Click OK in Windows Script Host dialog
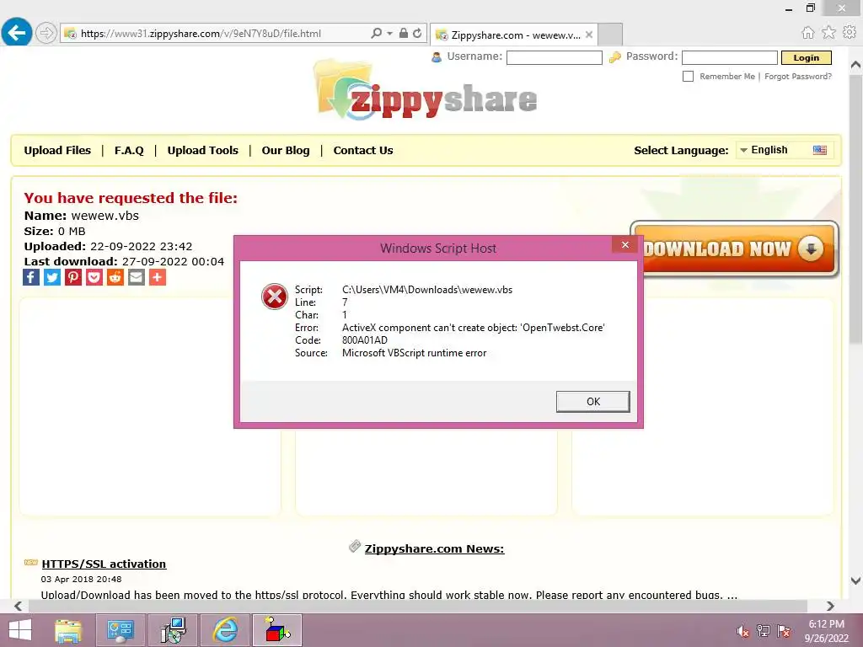The image size is (863, 647). point(592,402)
